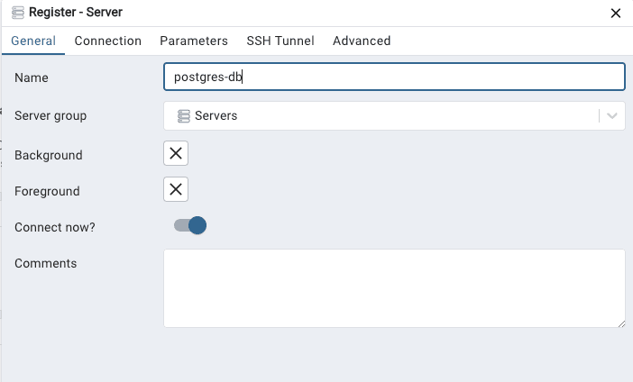Select the SSH Tunnel tab
The image size is (633, 382).
280,41
